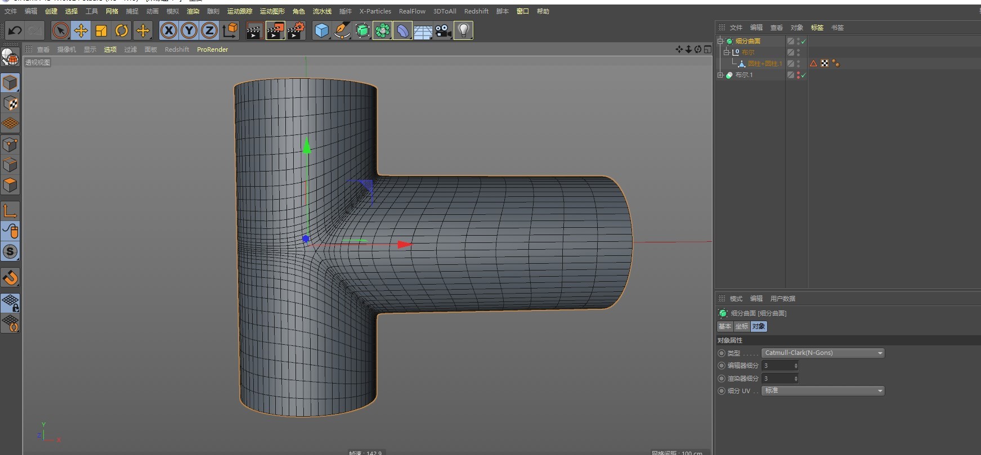Viewport: 981px width, 455px height.
Task: Click the checkered texture tag on 圆柱+圆柱.1
Action: 825,64
